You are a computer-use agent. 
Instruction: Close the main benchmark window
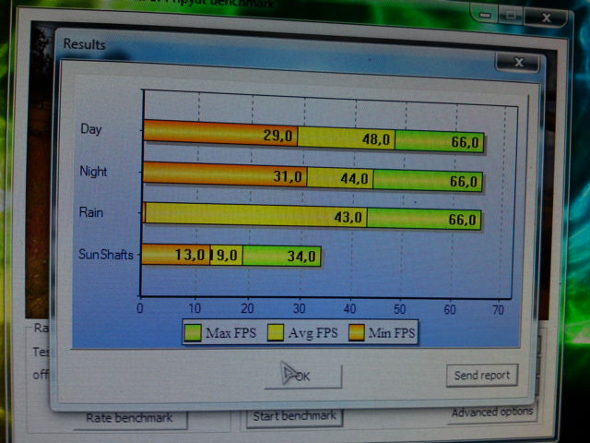[546, 18]
